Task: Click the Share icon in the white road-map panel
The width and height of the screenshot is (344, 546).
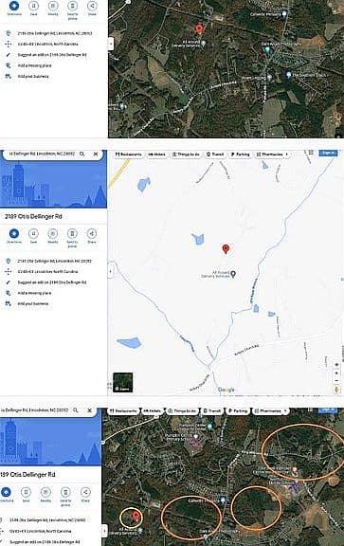Action: [x=92, y=233]
